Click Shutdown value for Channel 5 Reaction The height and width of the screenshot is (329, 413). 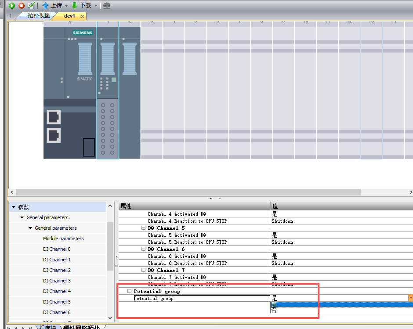click(283, 242)
